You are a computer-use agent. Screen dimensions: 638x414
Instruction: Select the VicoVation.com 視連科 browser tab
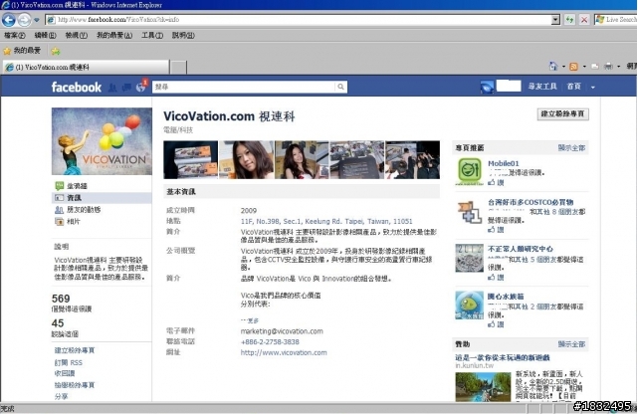(86, 67)
